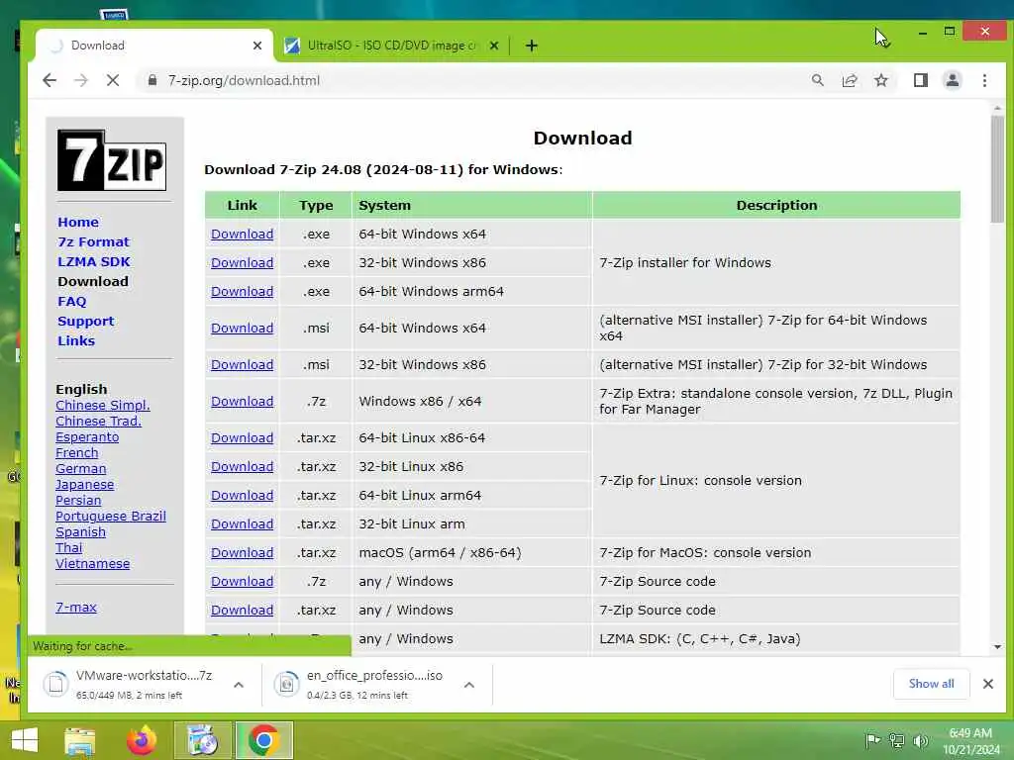Switch to the UltraISO tab
This screenshot has width=1014, height=760.
point(392,46)
